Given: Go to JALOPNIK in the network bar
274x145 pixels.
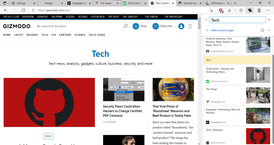Looking at the screenshot, I should pyautogui.click(x=57, y=17).
